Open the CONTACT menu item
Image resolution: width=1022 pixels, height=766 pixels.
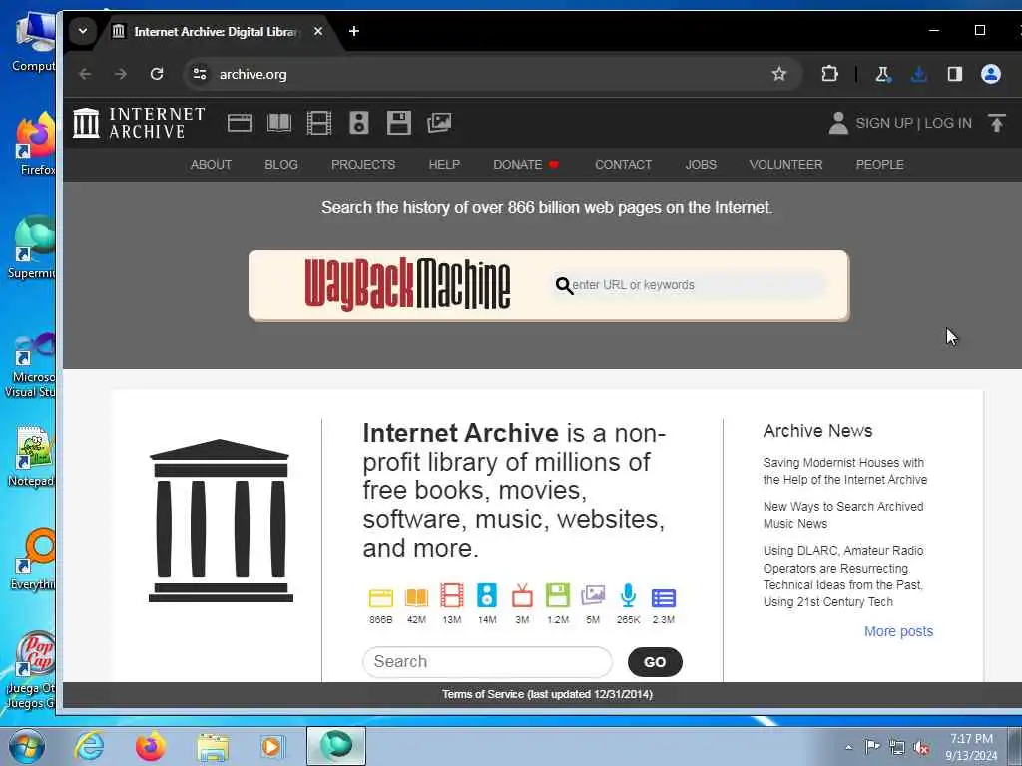click(623, 165)
